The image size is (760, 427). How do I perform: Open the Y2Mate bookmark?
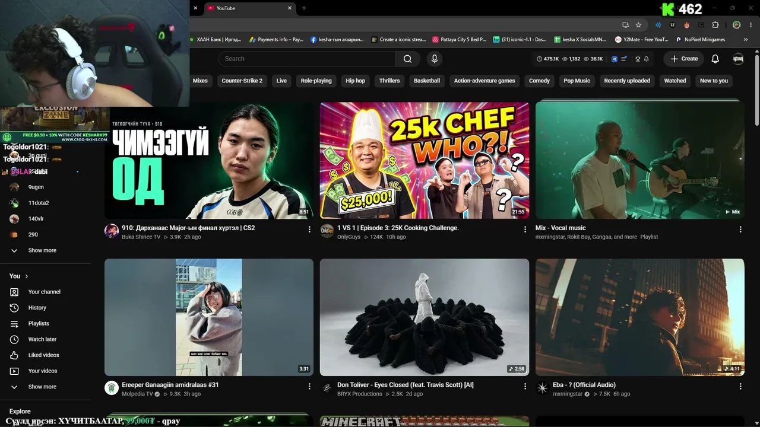641,40
